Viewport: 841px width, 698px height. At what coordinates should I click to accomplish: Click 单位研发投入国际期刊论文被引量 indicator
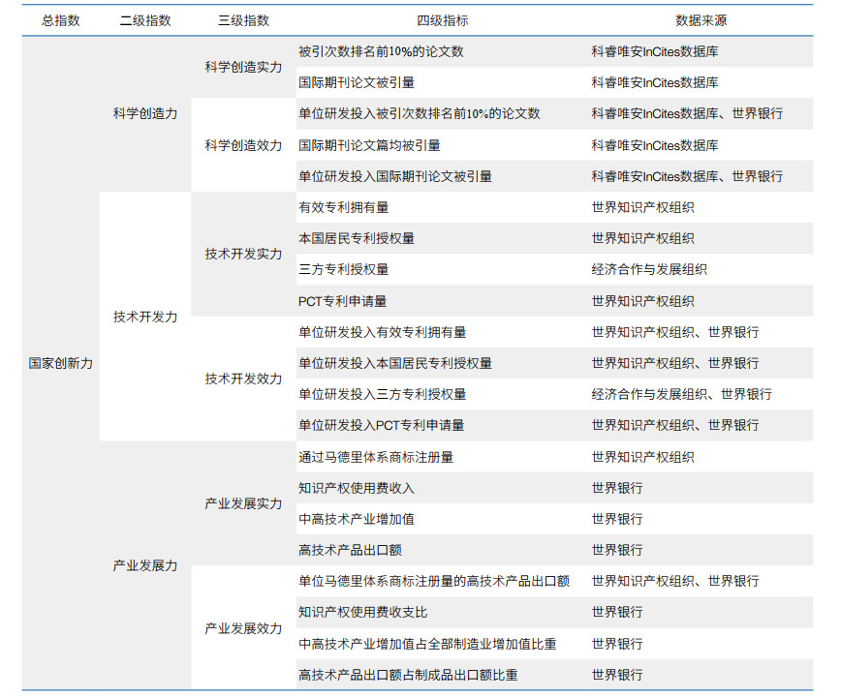coord(395,176)
